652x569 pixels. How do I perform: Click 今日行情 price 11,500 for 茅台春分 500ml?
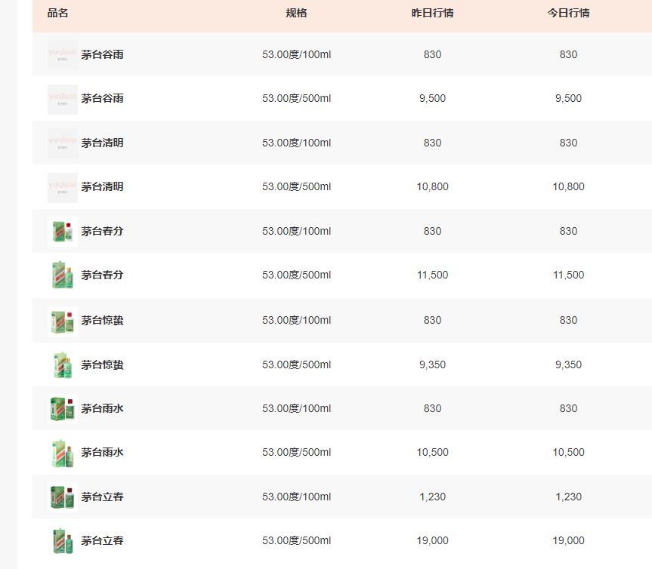click(x=568, y=275)
